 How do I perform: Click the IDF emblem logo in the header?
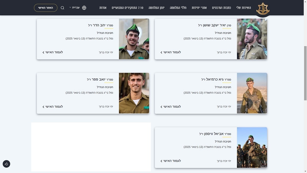coord(263,9)
